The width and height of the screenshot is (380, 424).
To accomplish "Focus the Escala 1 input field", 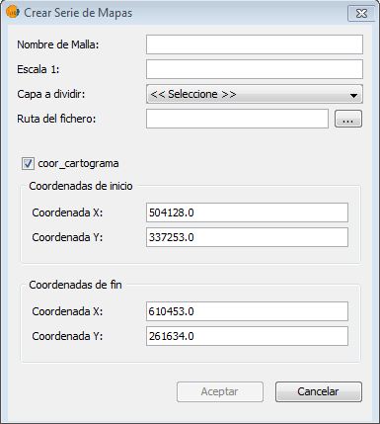I will point(255,69).
